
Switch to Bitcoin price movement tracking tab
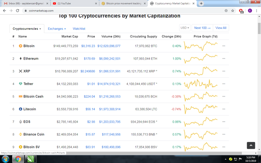pyautogui.click(x=124, y=4)
